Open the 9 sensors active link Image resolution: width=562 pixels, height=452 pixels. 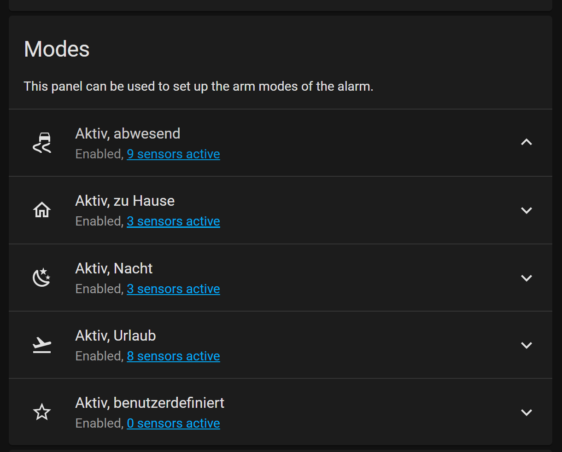[x=173, y=154]
